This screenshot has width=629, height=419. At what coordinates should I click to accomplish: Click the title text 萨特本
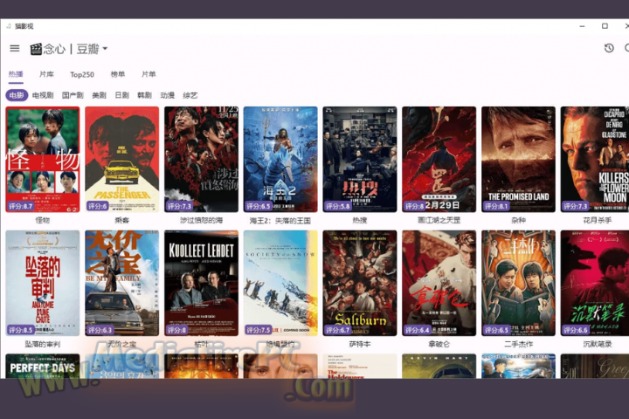pos(360,344)
